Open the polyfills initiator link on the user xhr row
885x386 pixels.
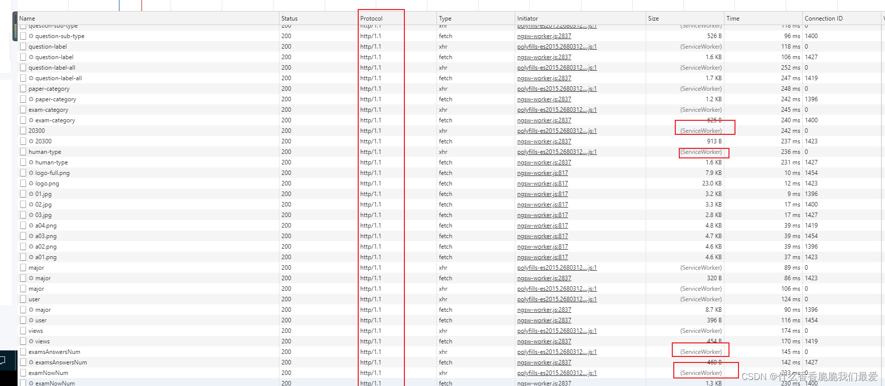(557, 299)
